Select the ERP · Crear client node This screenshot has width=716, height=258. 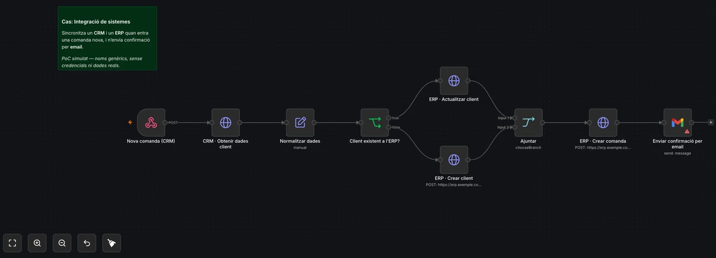point(453,160)
